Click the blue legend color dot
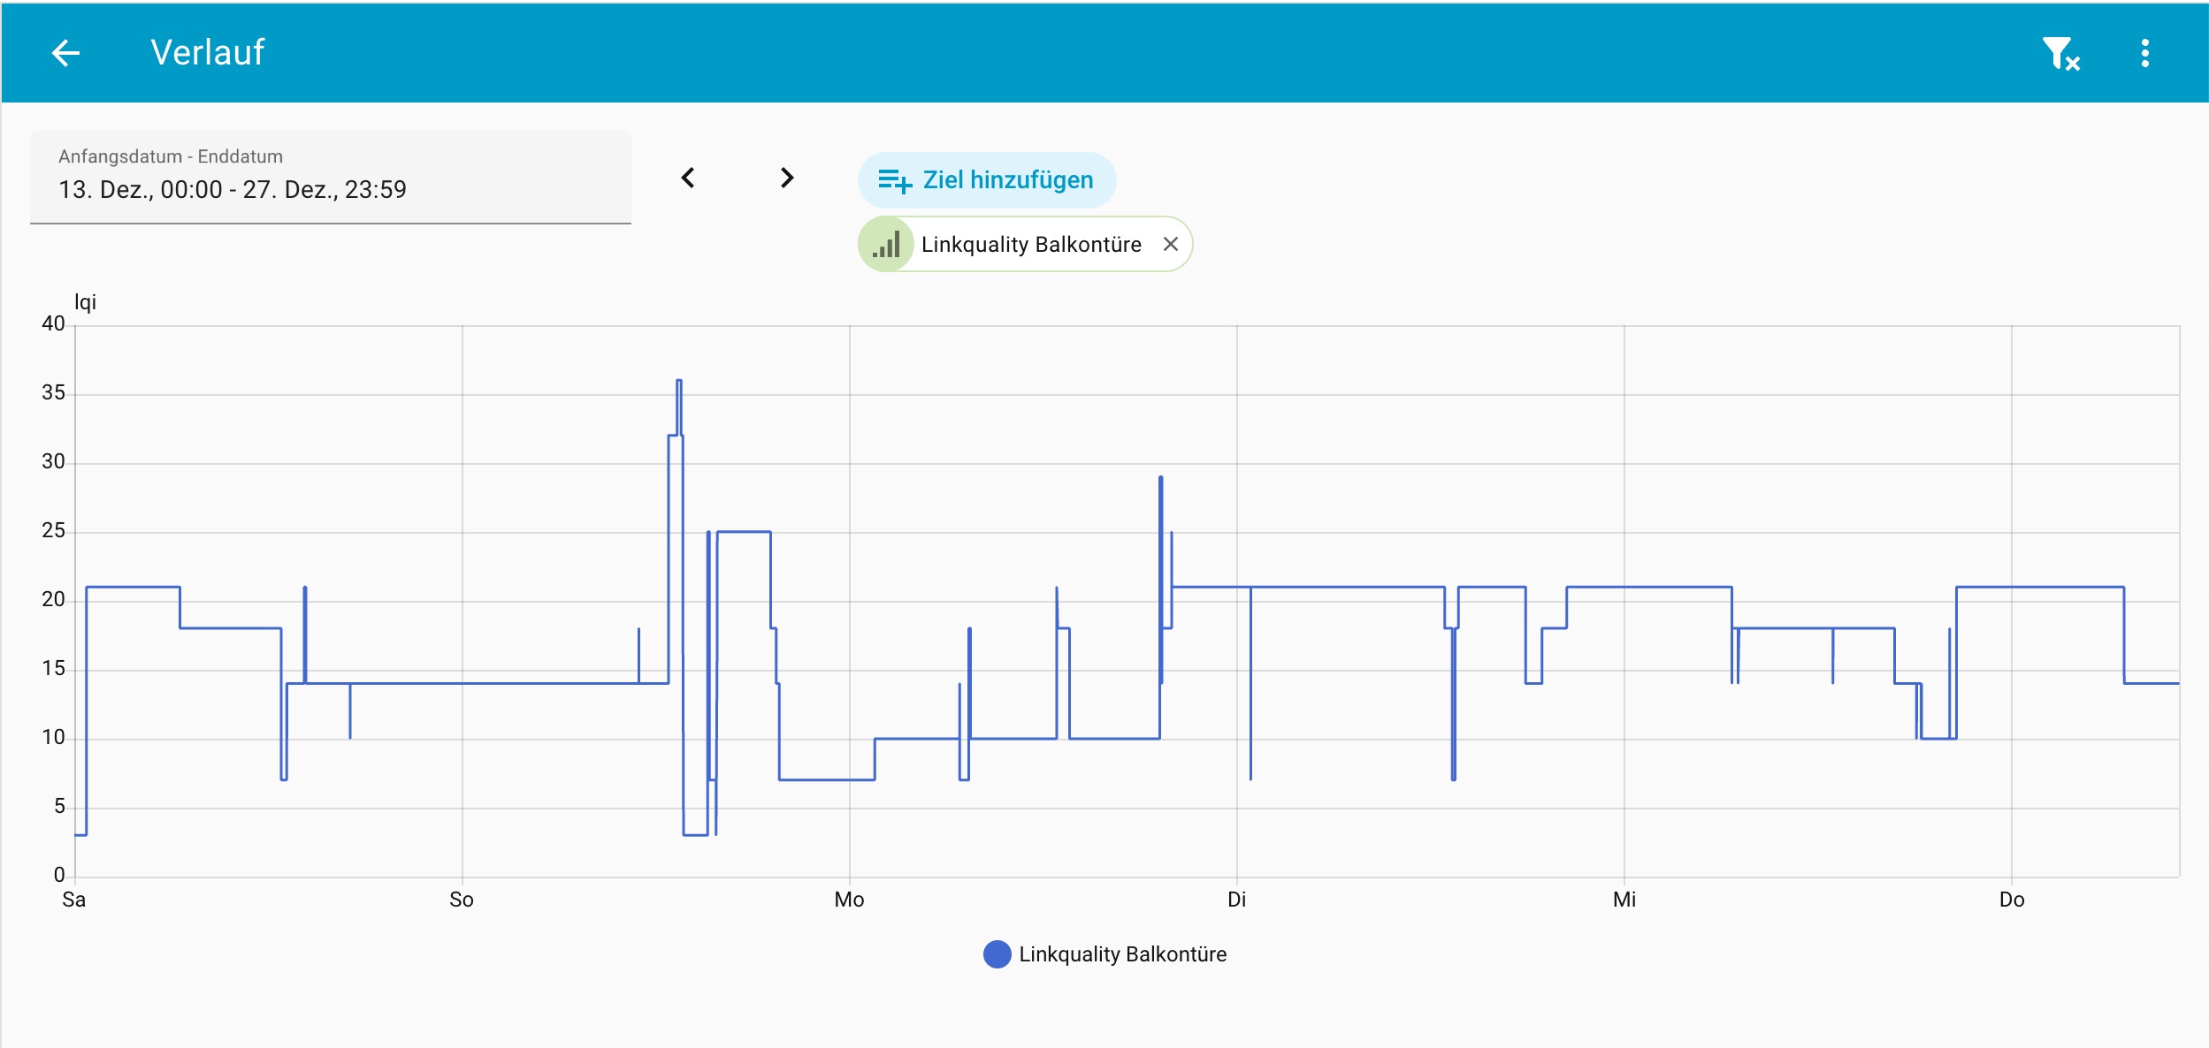The width and height of the screenshot is (2209, 1048). click(x=997, y=954)
